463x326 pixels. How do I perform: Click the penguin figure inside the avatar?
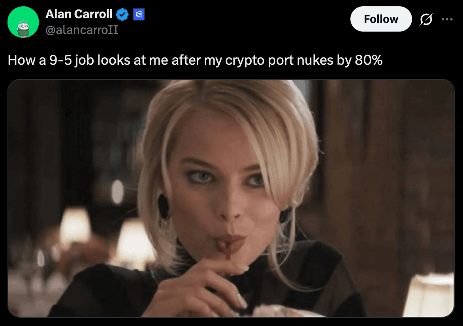tap(23, 28)
